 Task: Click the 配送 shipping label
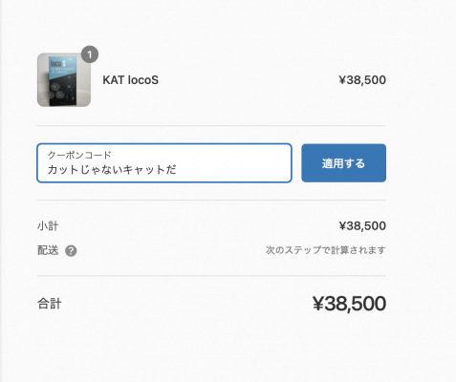pos(48,250)
